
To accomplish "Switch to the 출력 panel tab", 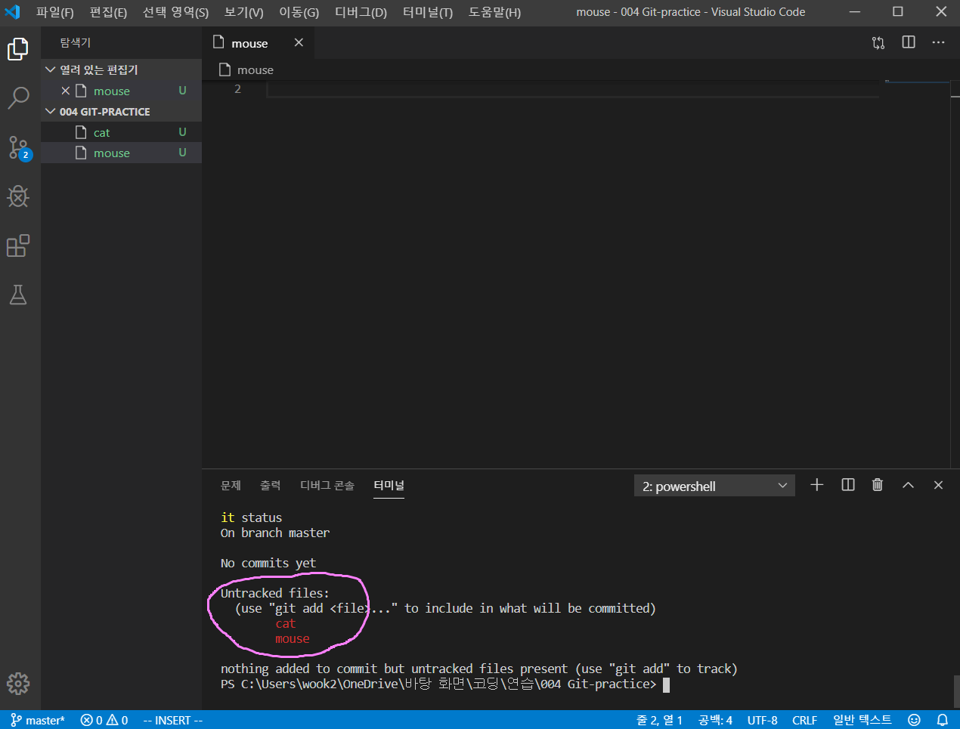I will coord(270,485).
